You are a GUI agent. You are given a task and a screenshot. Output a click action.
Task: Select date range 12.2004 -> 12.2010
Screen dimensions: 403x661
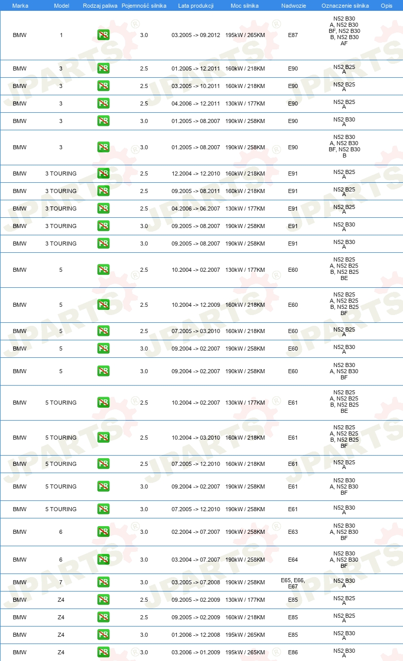(196, 173)
